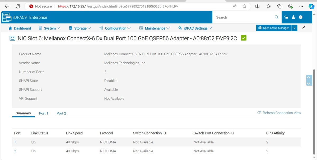
Task: Click into the Search input field
Action: [x=243, y=17]
